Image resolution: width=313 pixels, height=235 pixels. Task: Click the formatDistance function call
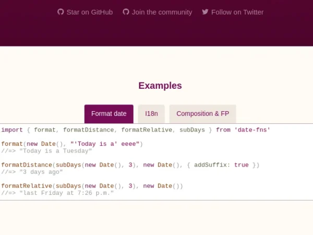[27, 165]
